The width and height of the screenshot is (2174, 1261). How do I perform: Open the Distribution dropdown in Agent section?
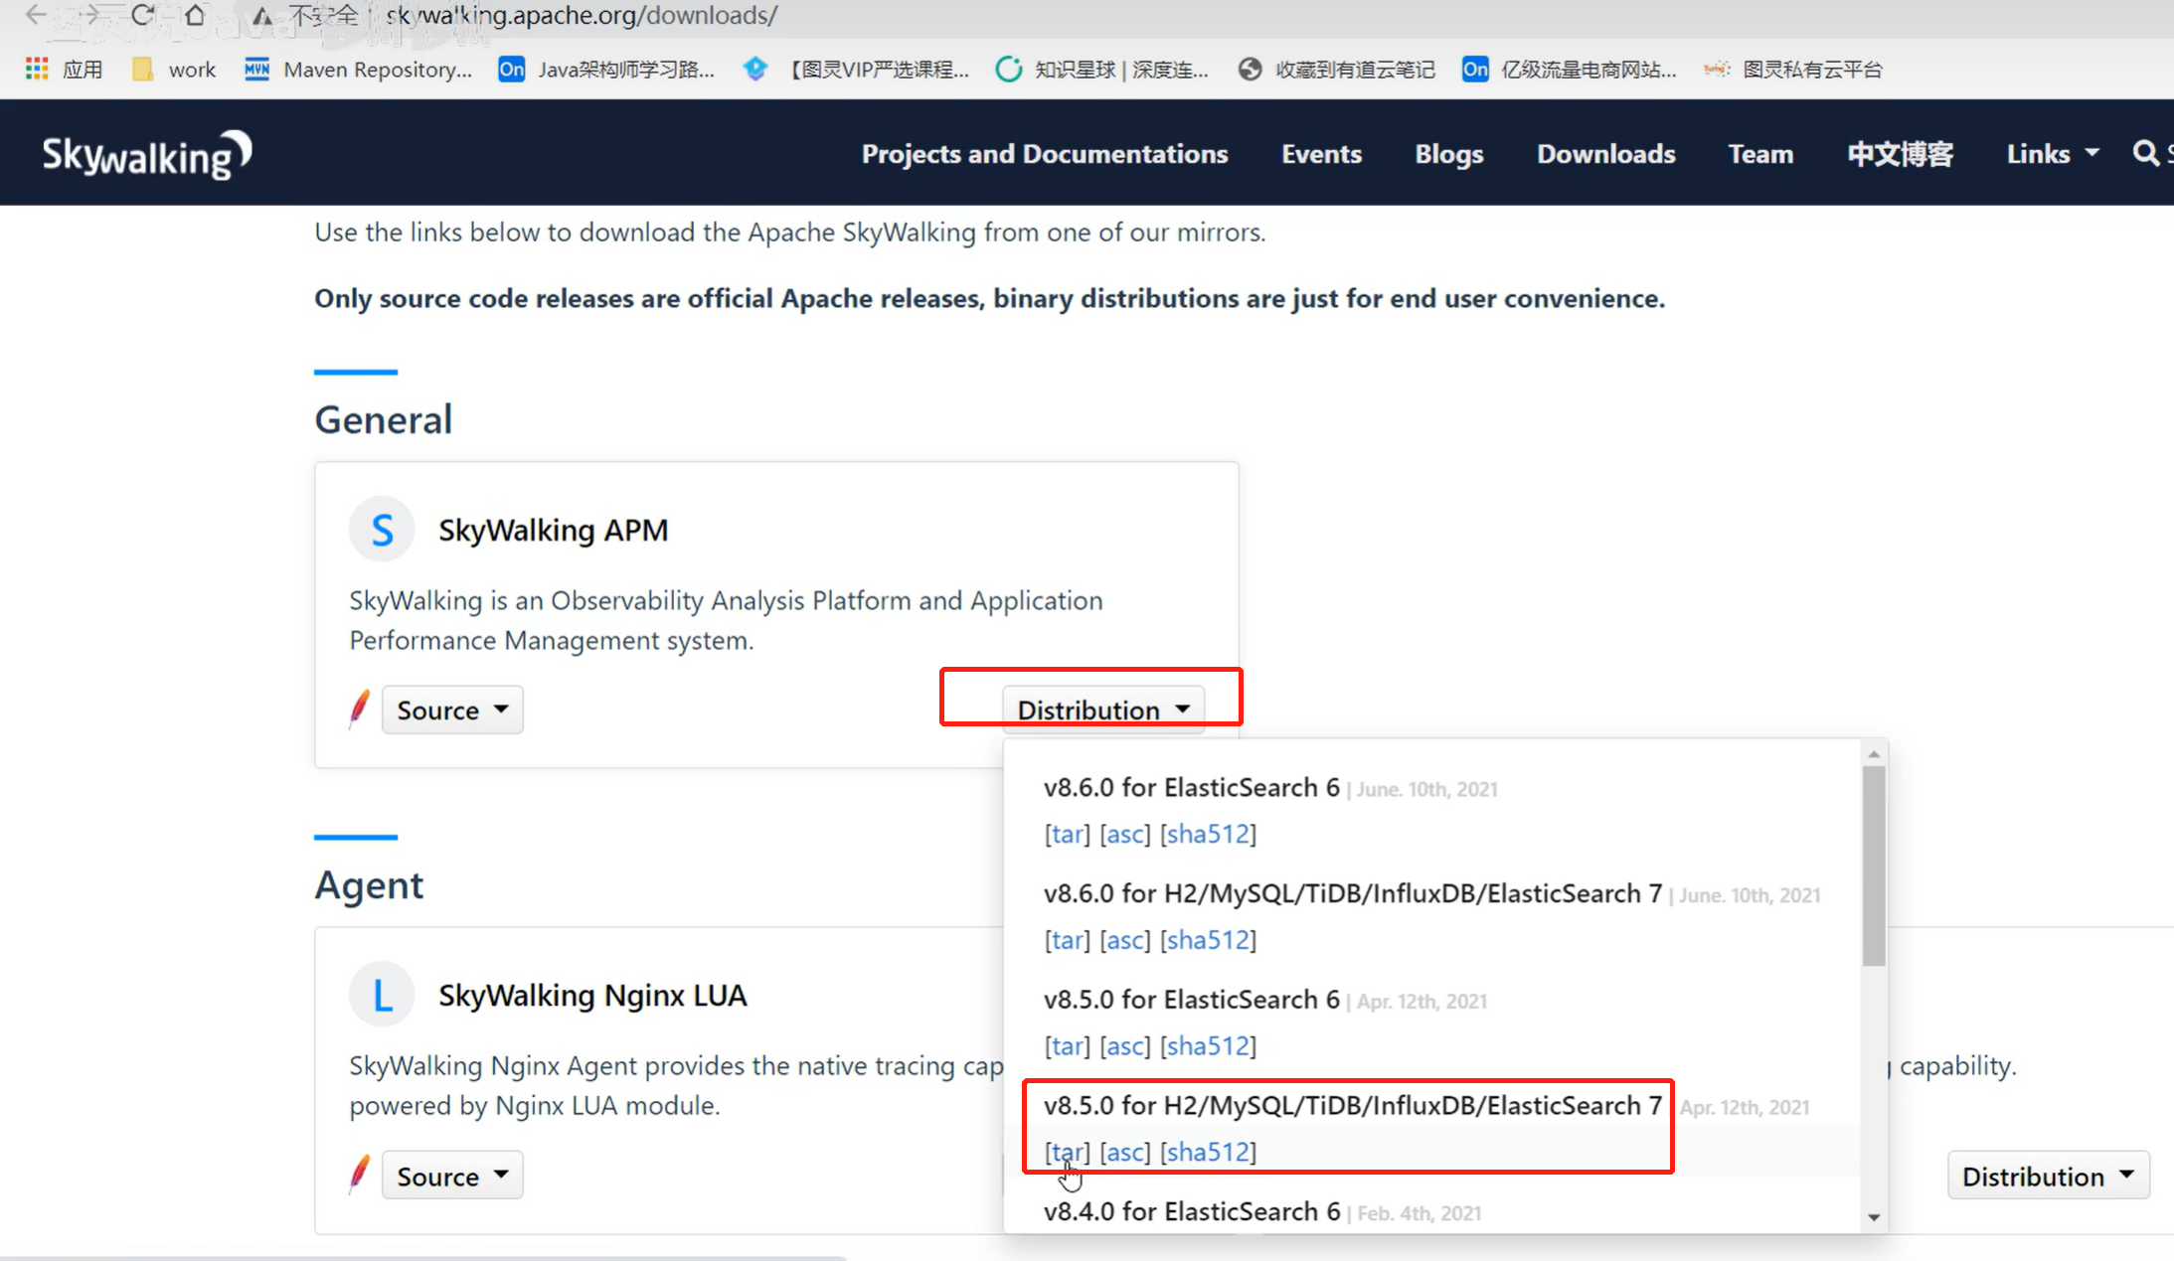(x=2048, y=1176)
